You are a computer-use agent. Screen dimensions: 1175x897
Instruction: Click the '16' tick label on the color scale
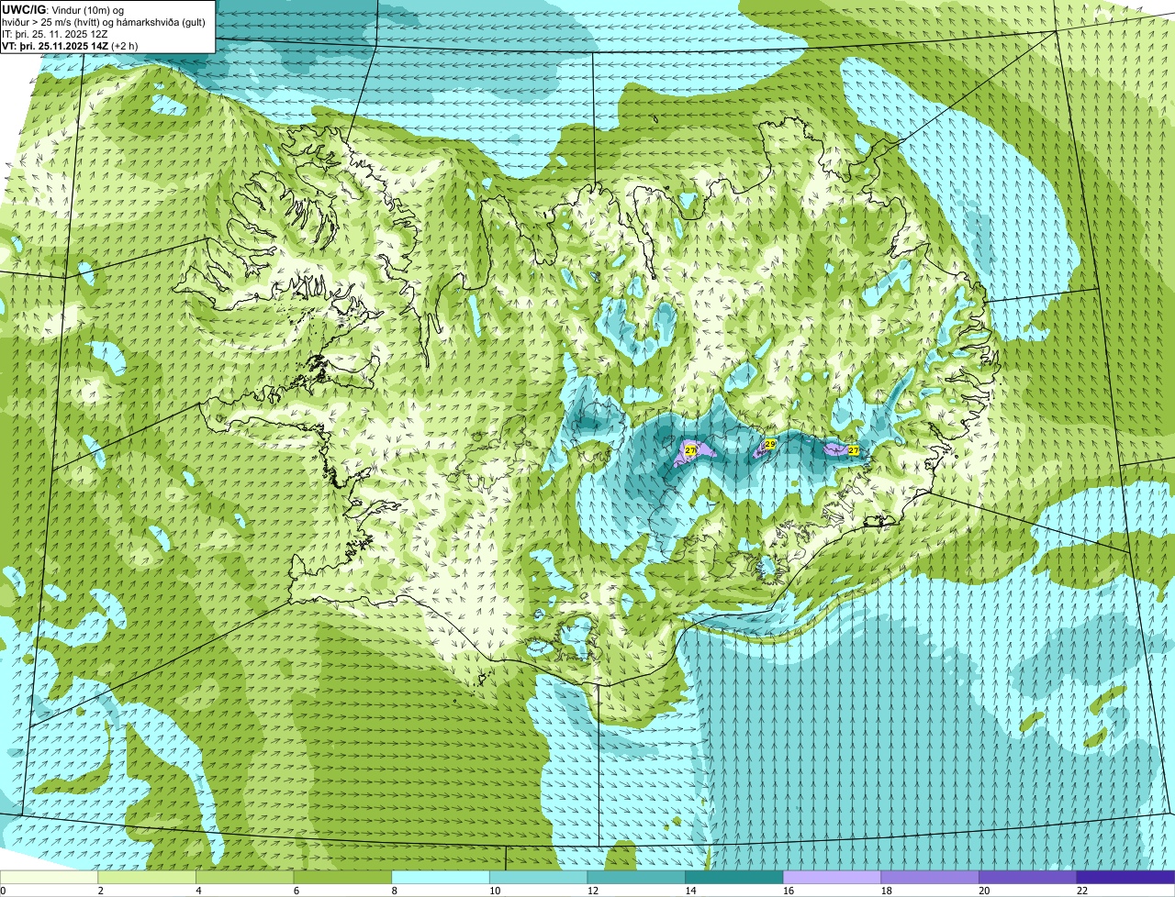click(789, 891)
